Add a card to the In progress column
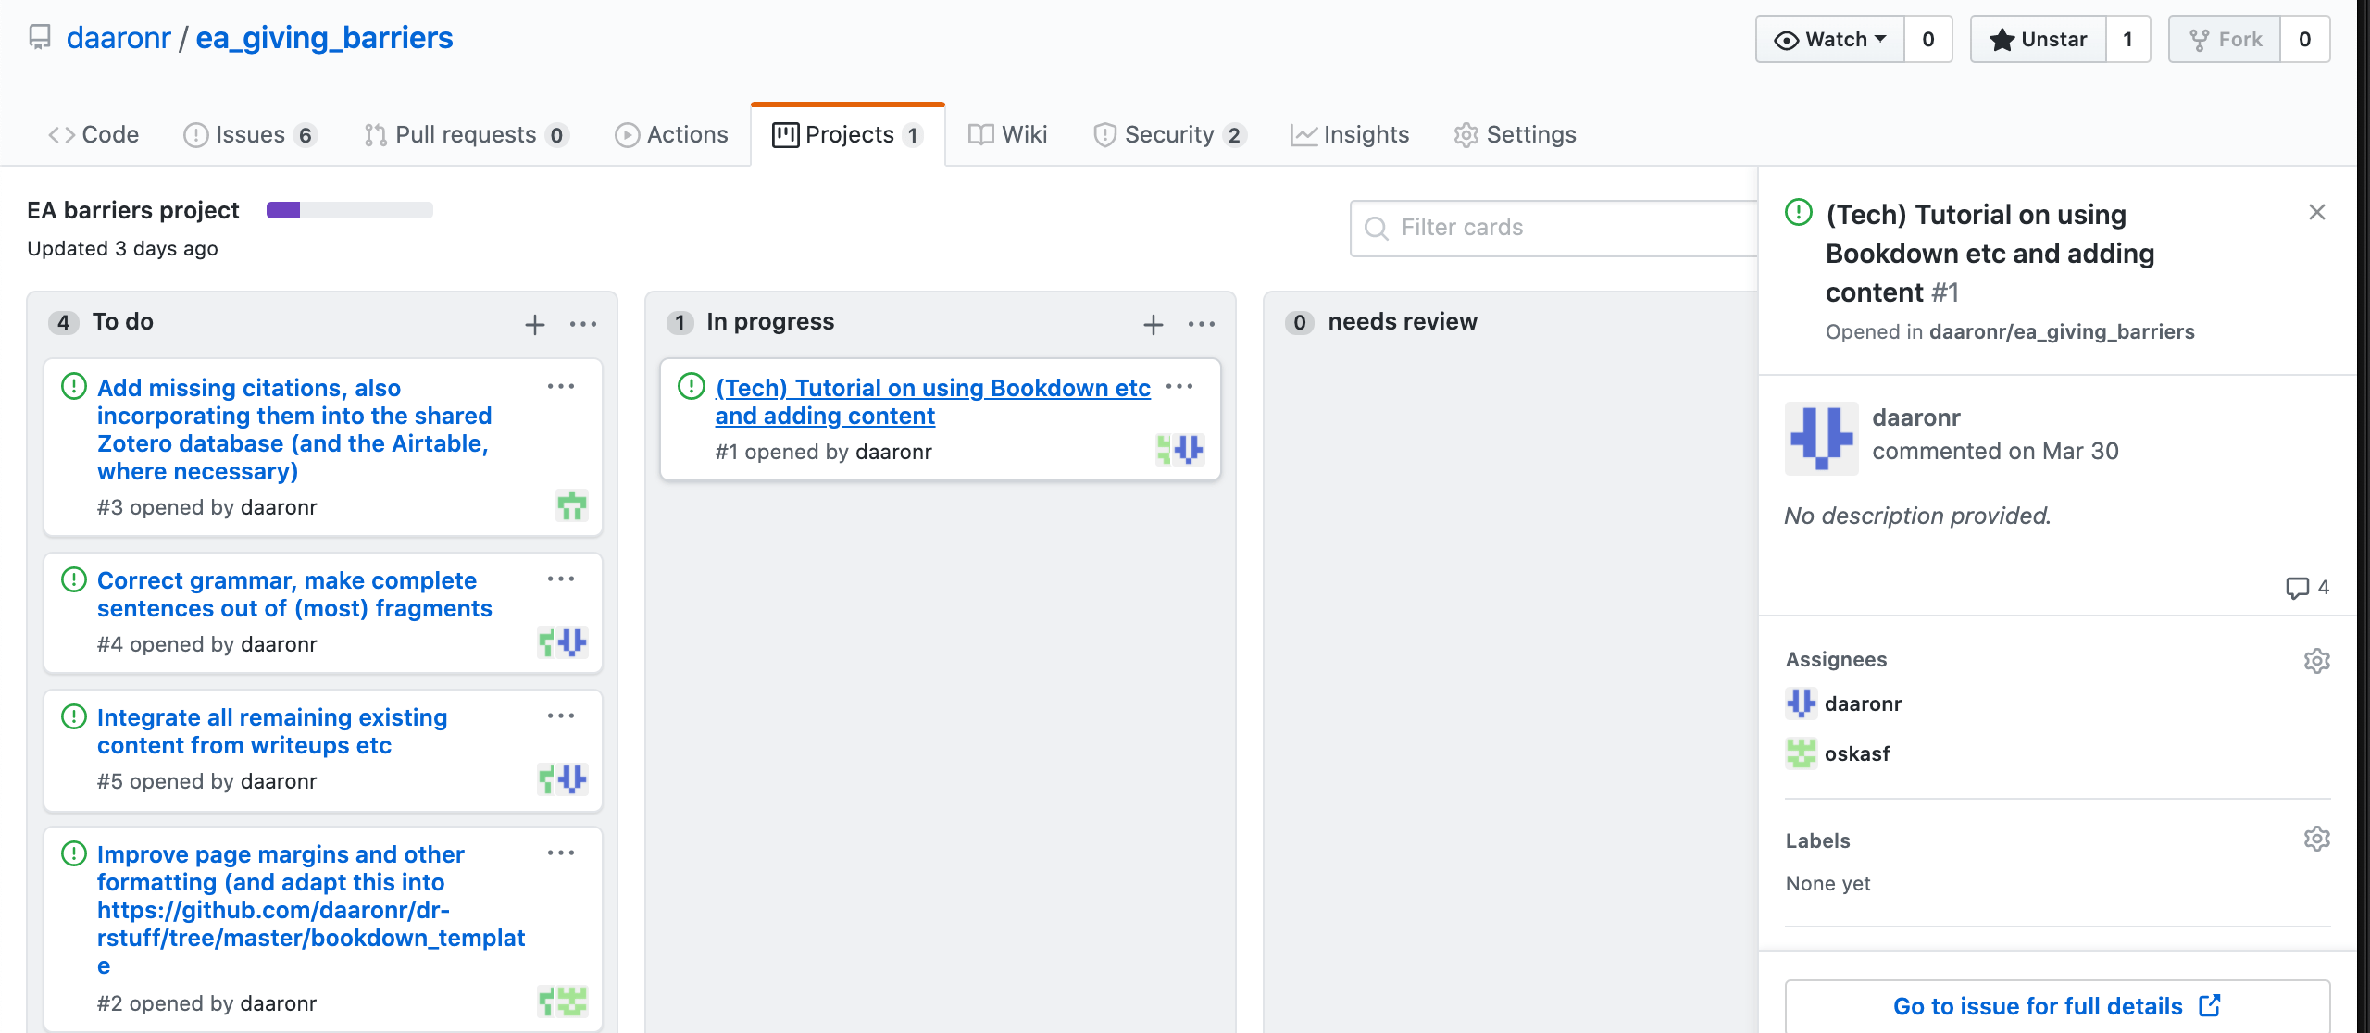 (1154, 325)
